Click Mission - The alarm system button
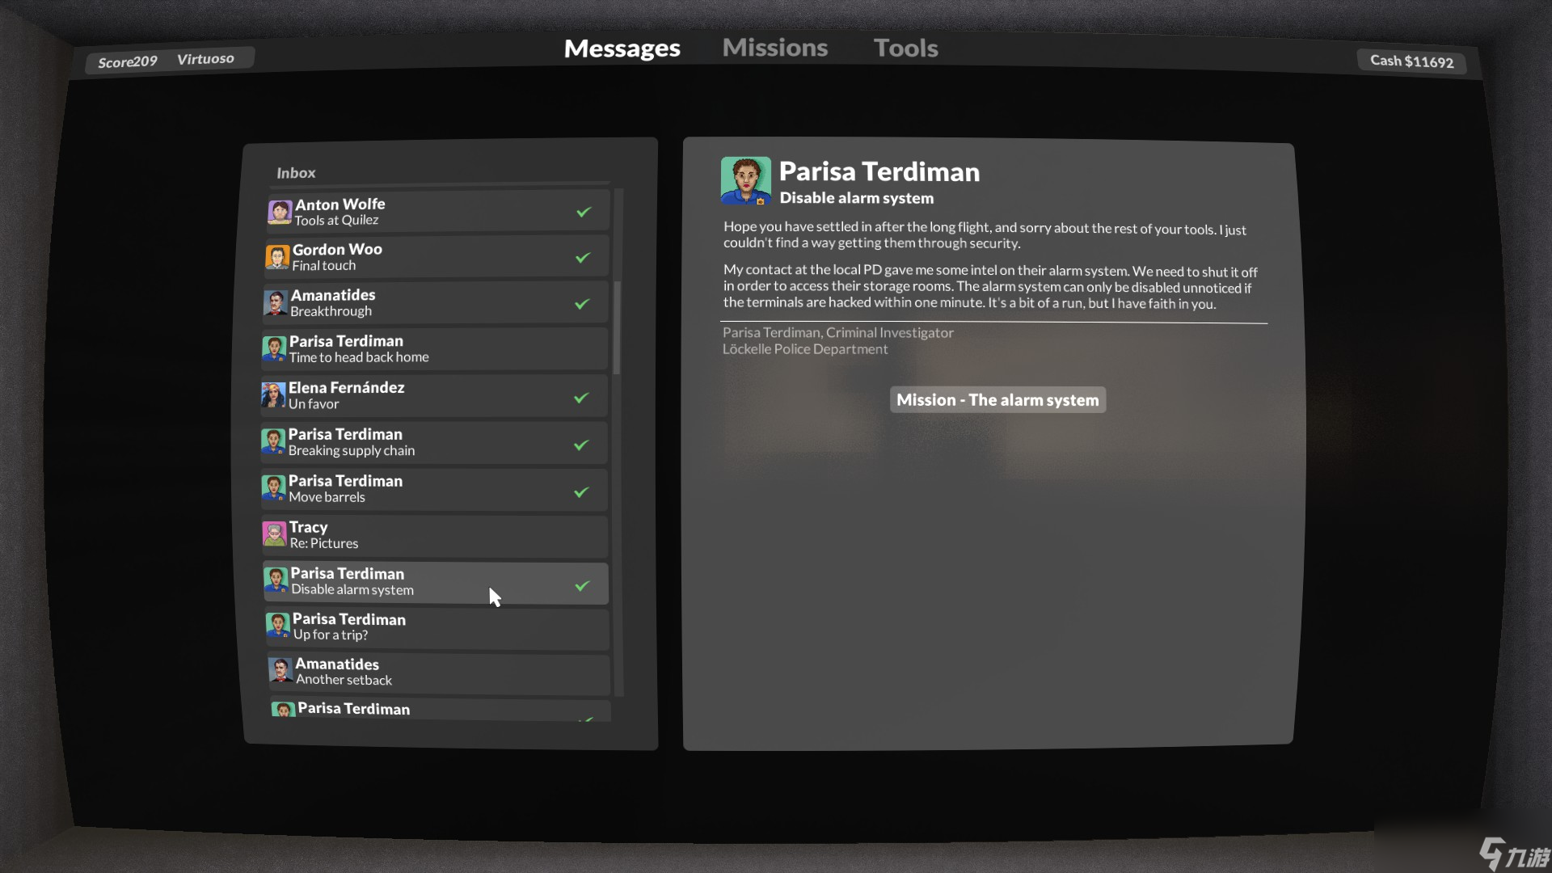 point(997,399)
